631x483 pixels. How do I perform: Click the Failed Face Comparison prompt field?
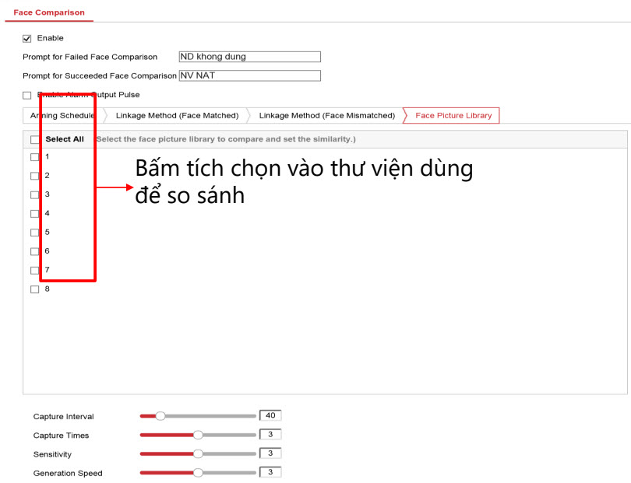click(249, 57)
